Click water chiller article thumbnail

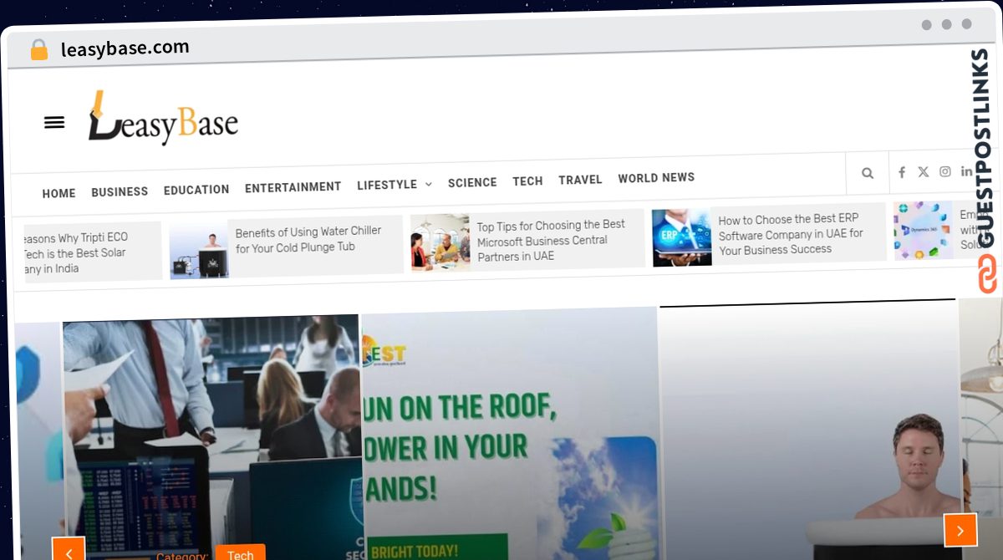[x=199, y=252]
